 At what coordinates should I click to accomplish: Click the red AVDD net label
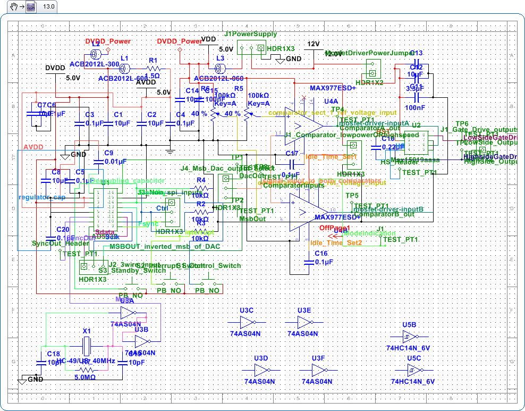coord(33,147)
